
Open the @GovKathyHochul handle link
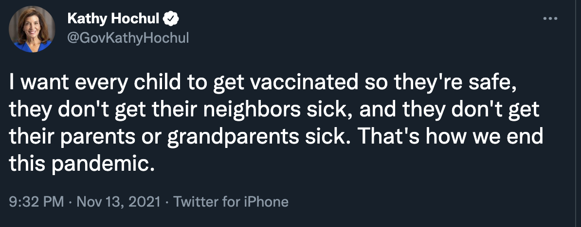pos(127,37)
